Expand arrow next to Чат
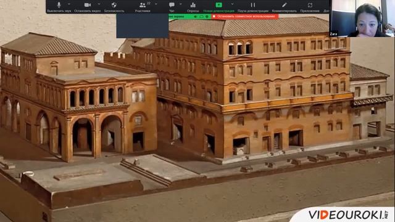395x222 pixels. tap(180, 4)
